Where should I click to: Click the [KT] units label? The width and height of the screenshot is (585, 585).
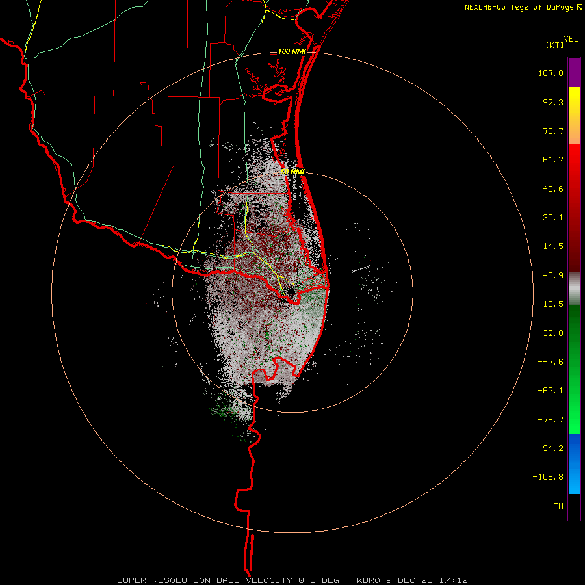pyautogui.click(x=554, y=45)
